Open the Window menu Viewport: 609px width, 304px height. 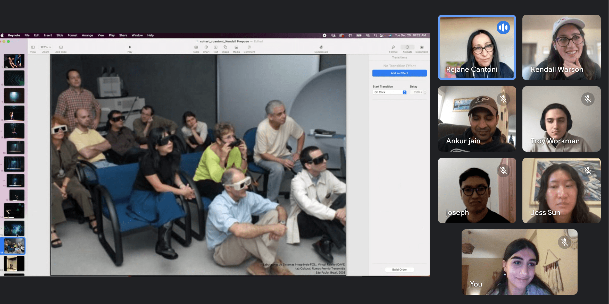click(137, 35)
